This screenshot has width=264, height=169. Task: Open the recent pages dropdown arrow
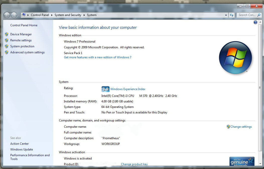point(19,15)
